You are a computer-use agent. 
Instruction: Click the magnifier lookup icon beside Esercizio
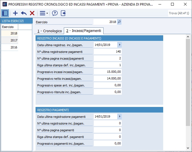[x=119, y=22]
